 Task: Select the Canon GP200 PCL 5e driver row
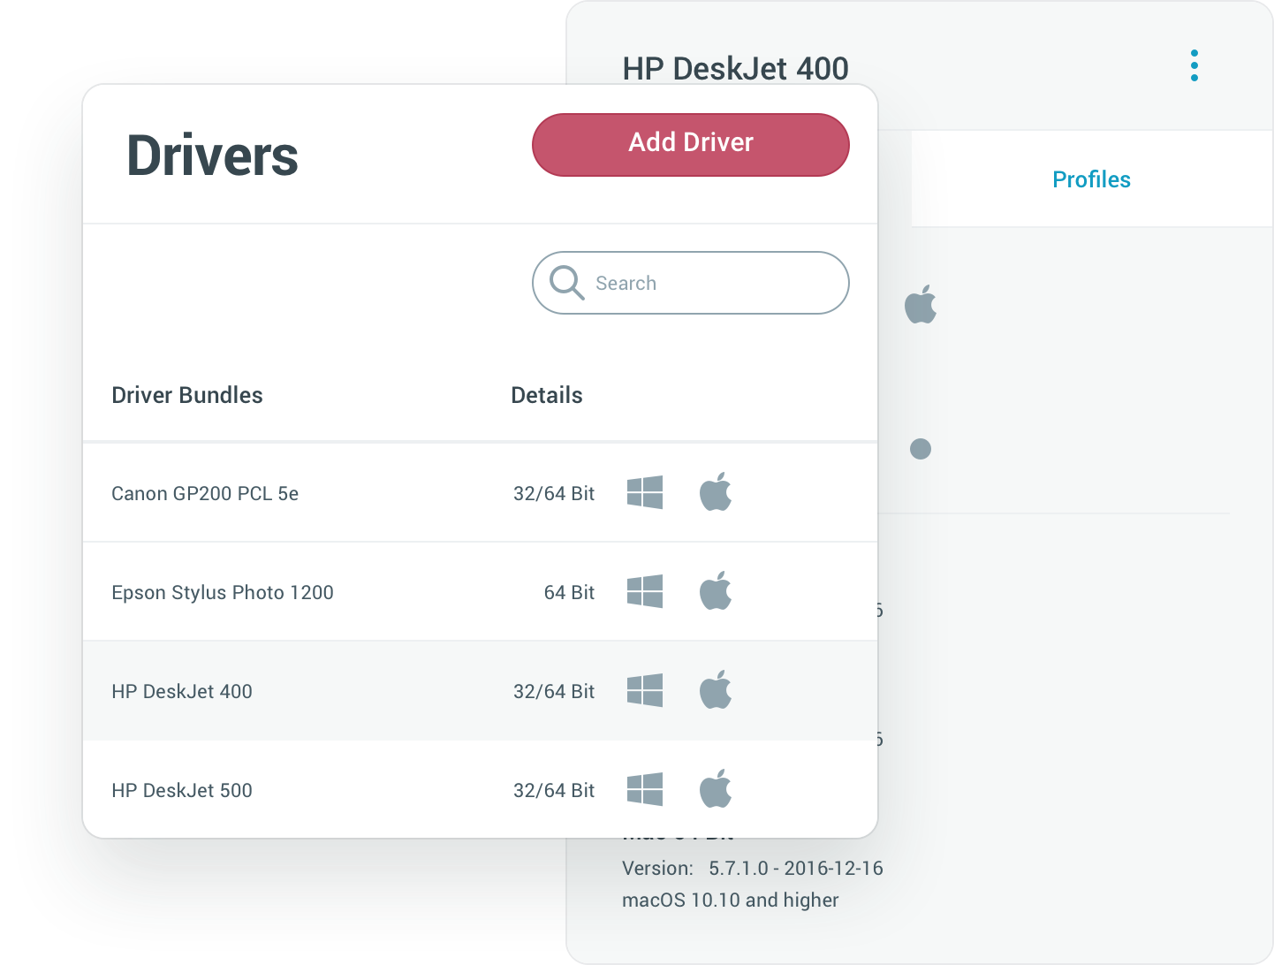click(x=480, y=493)
